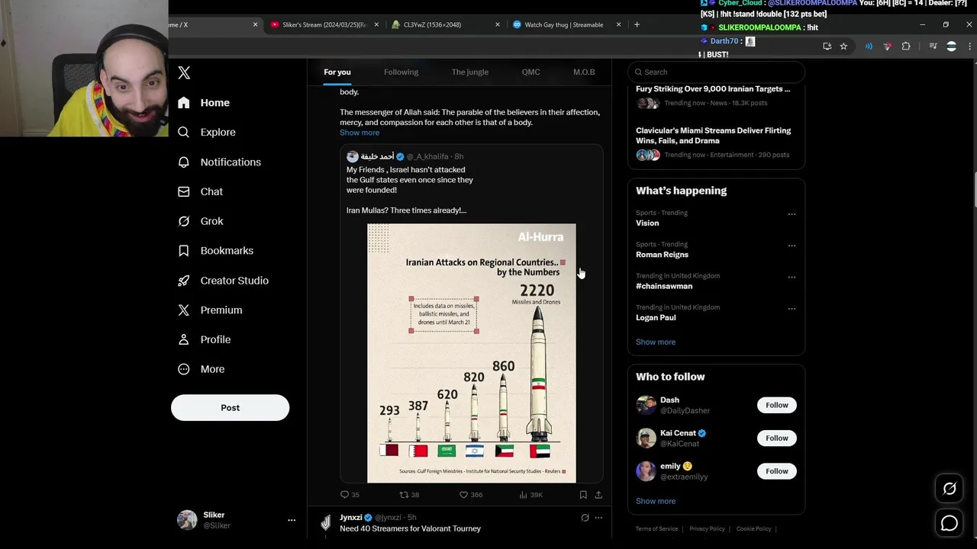Open Jynxzi's profile avatar
Image resolution: width=977 pixels, height=549 pixels.
pyautogui.click(x=325, y=523)
